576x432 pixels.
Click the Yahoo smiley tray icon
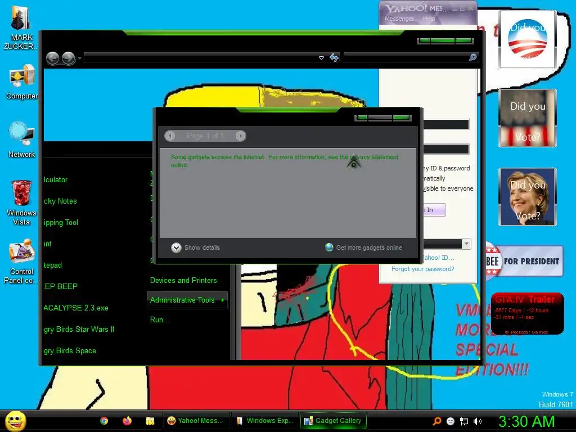click(451, 421)
